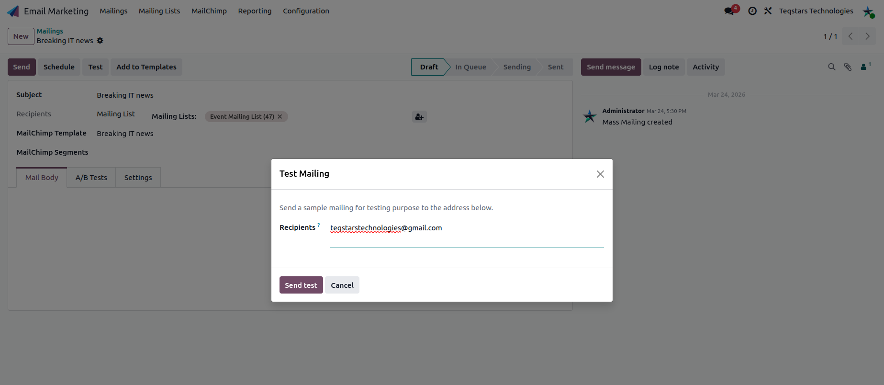The image size is (884, 385).
Task: Search chatter messages magnifier icon
Action: (832, 67)
